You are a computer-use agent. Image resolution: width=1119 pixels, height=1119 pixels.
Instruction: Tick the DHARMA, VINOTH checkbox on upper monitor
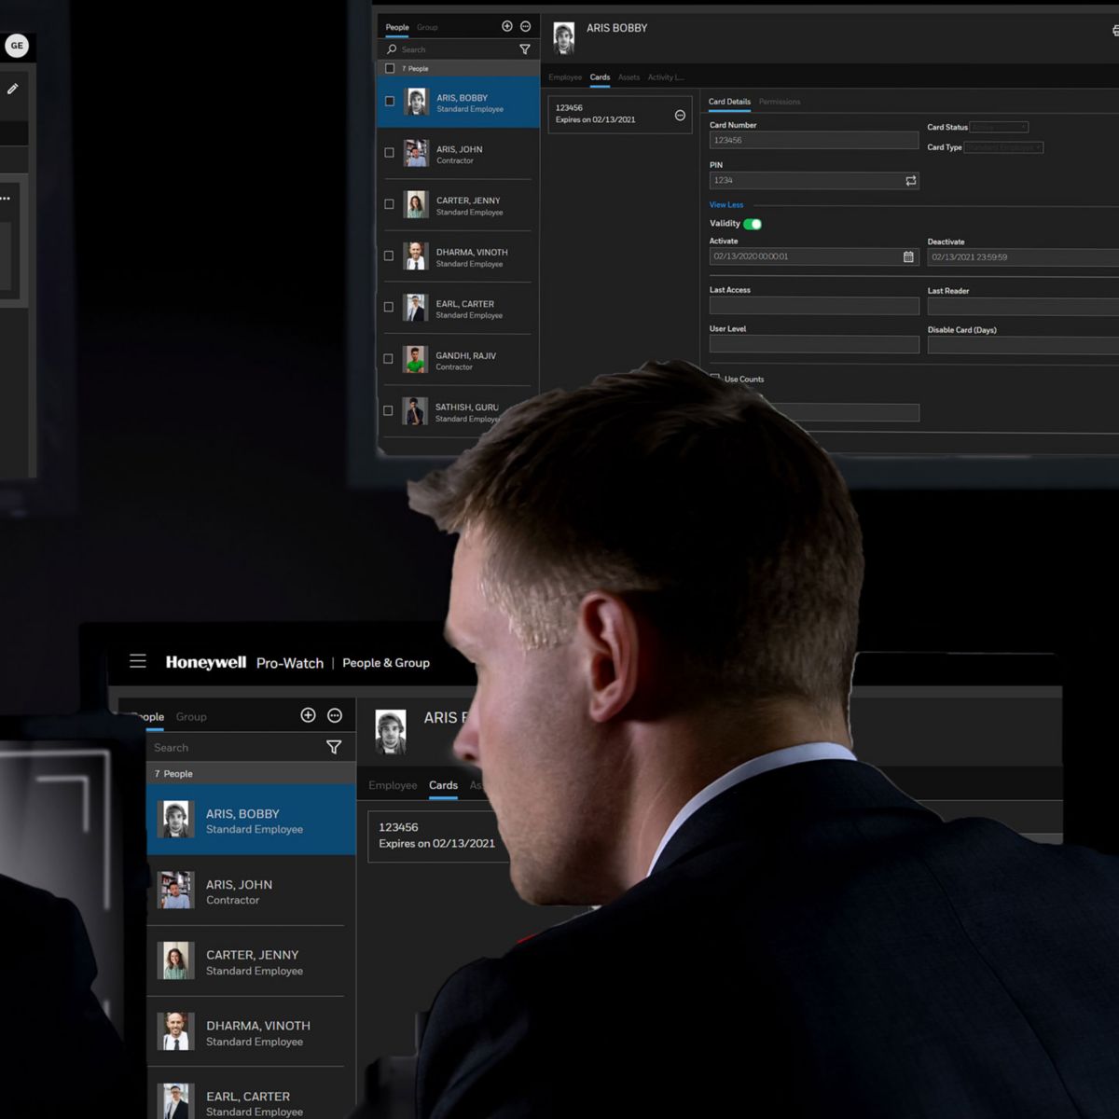pos(389,256)
